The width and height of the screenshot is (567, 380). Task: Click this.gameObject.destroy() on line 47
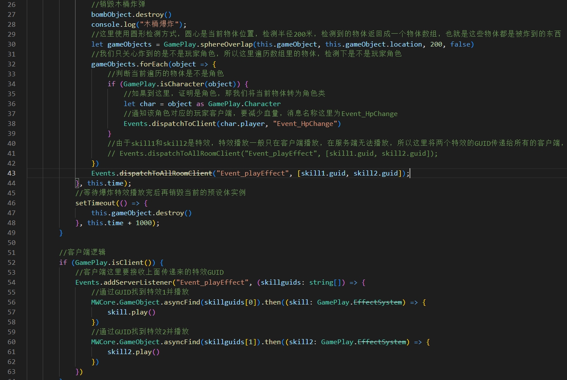click(141, 213)
